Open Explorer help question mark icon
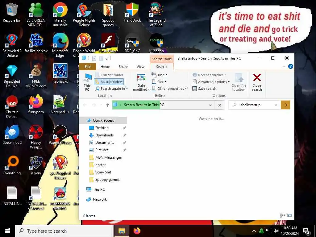316x237 pixels. click(x=290, y=66)
